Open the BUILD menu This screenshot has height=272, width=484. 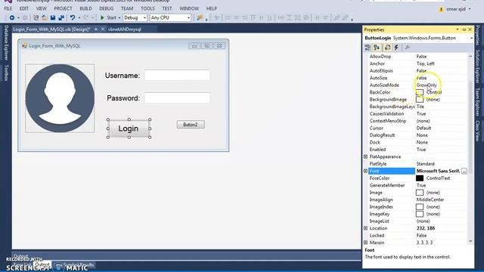pyautogui.click(x=85, y=8)
